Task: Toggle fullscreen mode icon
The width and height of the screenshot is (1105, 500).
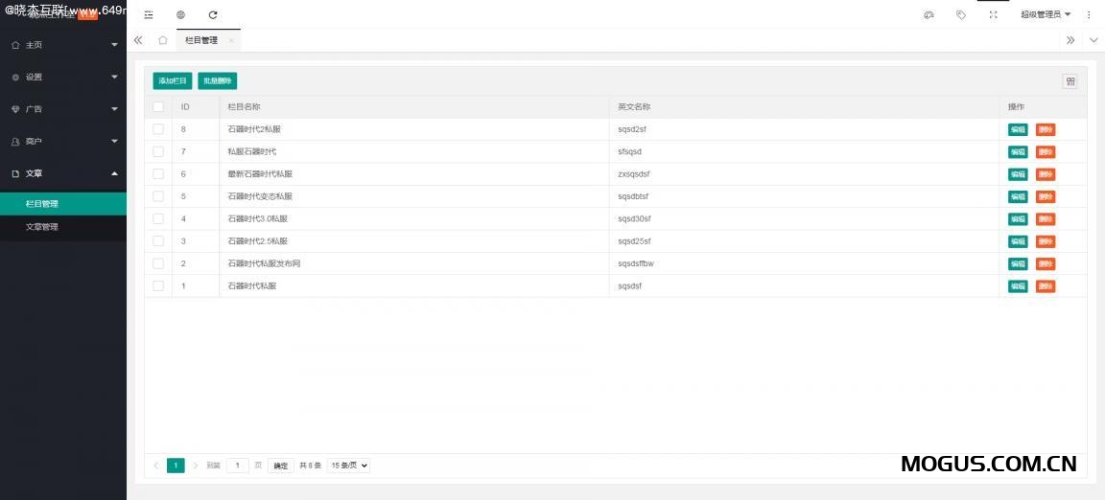Action: (x=994, y=14)
